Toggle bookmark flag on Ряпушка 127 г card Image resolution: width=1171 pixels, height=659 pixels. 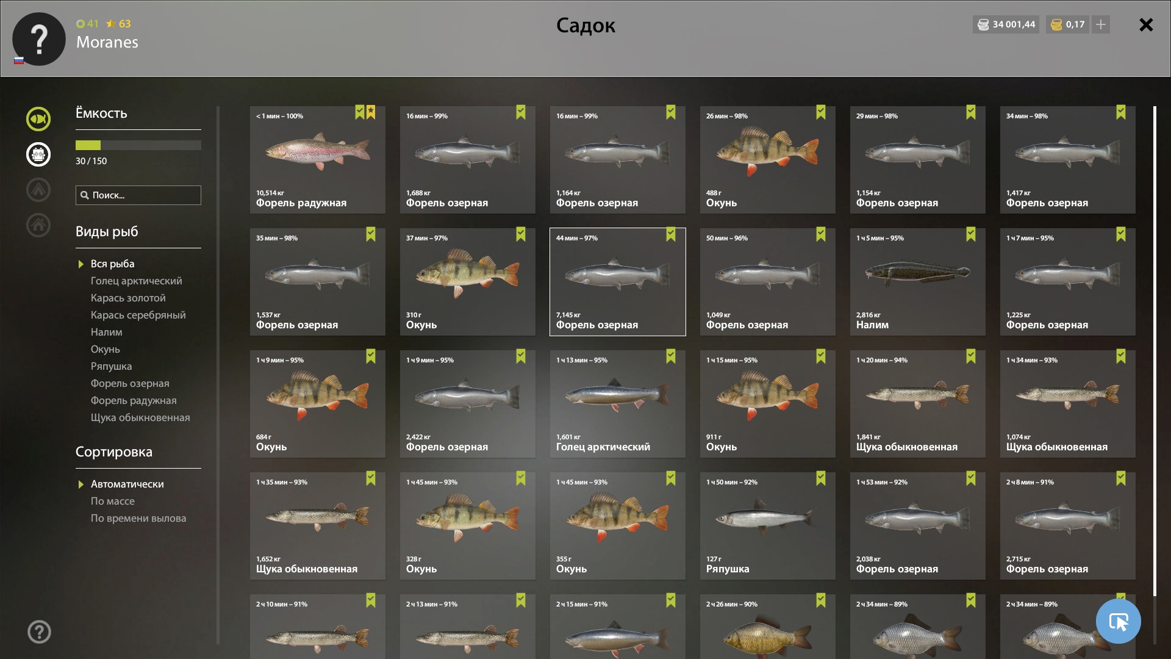click(820, 478)
